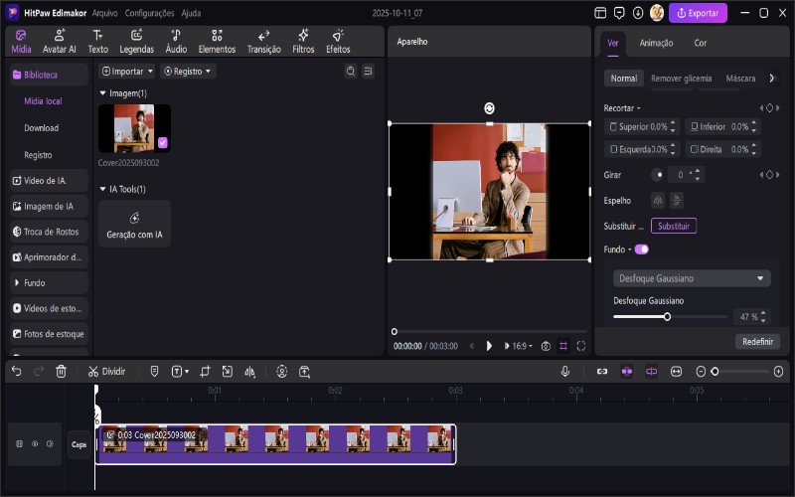The width and height of the screenshot is (795, 497).
Task: Switch to the Animação tab
Action: [x=656, y=44]
